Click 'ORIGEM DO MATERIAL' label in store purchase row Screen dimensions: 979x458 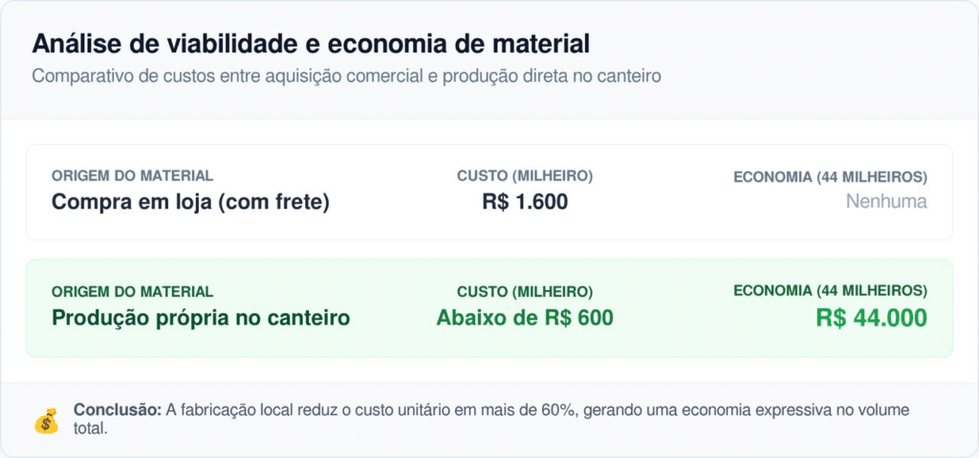pos(132,177)
